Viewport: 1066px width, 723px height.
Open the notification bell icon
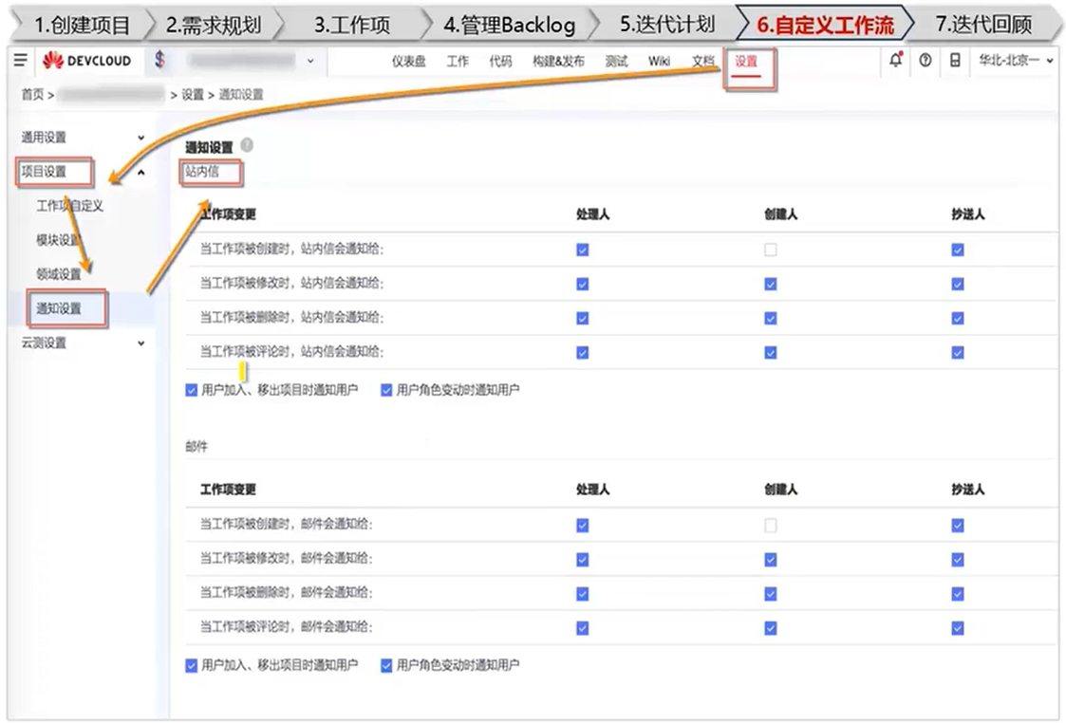(896, 60)
